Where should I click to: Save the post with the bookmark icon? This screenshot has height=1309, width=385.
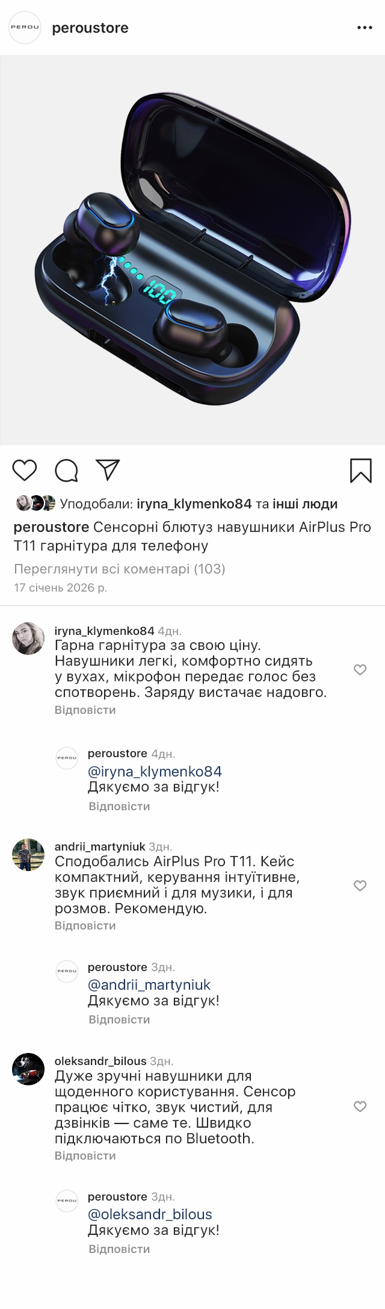click(360, 470)
